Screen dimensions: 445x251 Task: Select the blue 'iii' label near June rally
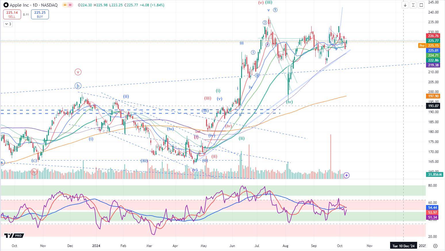241,43
